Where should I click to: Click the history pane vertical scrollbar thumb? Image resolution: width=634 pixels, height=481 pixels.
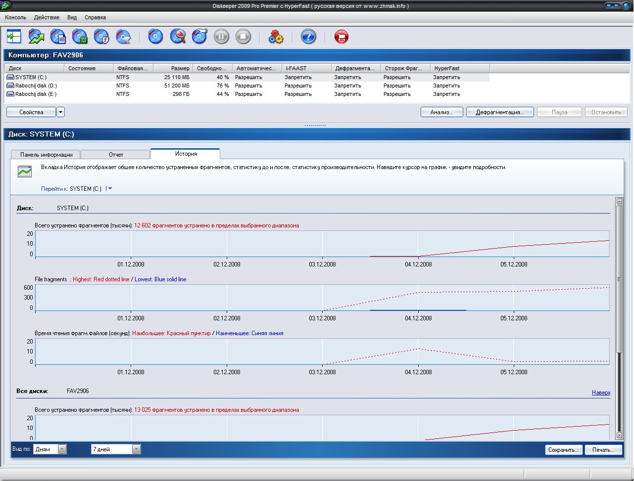click(619, 279)
